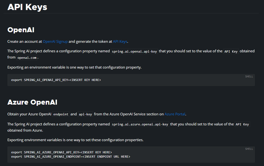Click the OpenAI section heading
The height and width of the screenshot is (166, 264).
pos(21,30)
